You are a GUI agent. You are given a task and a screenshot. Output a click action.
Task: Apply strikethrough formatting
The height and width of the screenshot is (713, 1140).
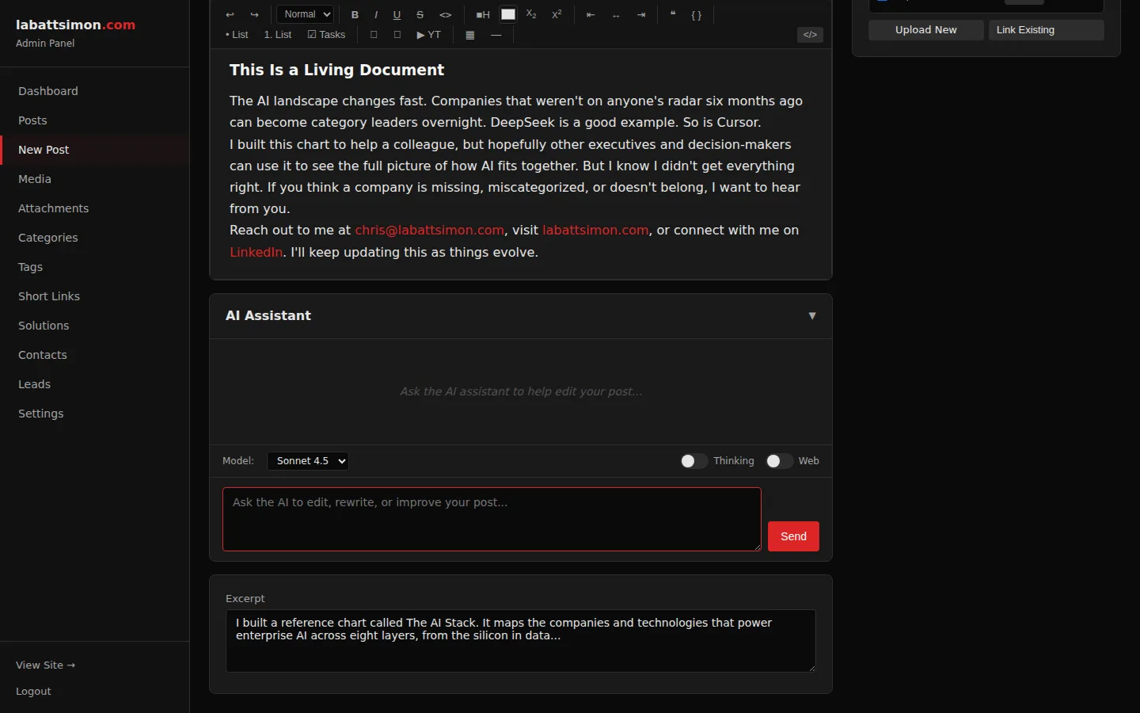point(420,14)
